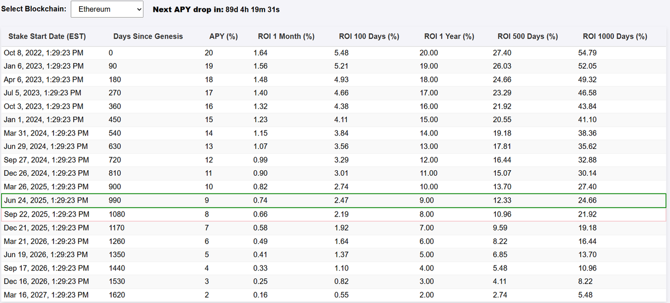Click the ROI 100 Days value 5.48

coord(342,52)
